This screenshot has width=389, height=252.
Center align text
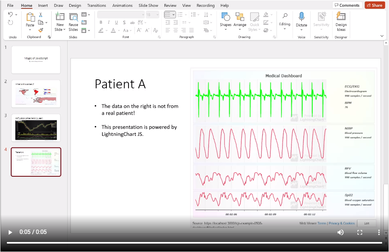176,30
